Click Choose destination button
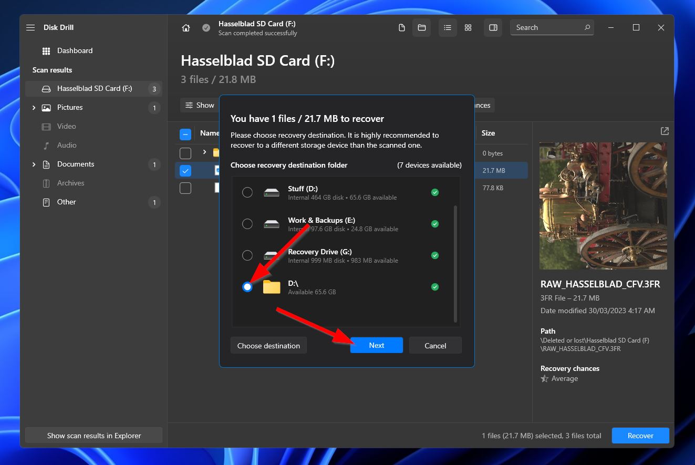Viewport: 695px width, 465px height. [x=268, y=345]
